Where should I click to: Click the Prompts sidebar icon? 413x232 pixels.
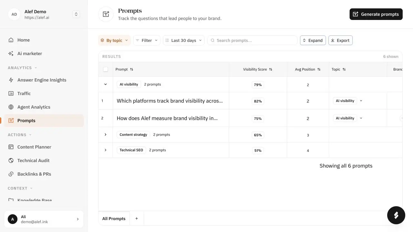coord(11,121)
